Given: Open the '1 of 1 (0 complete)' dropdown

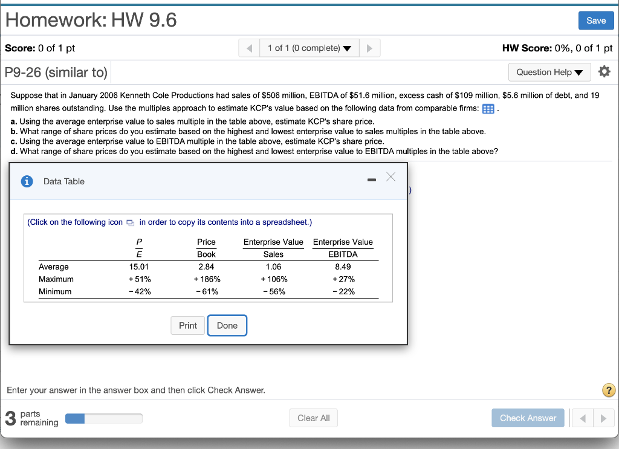Looking at the screenshot, I should (309, 48).
